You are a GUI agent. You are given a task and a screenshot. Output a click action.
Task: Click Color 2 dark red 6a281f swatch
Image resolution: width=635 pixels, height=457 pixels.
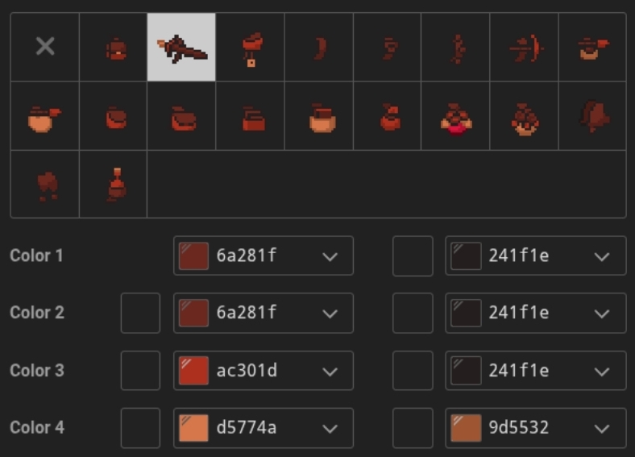(x=193, y=314)
